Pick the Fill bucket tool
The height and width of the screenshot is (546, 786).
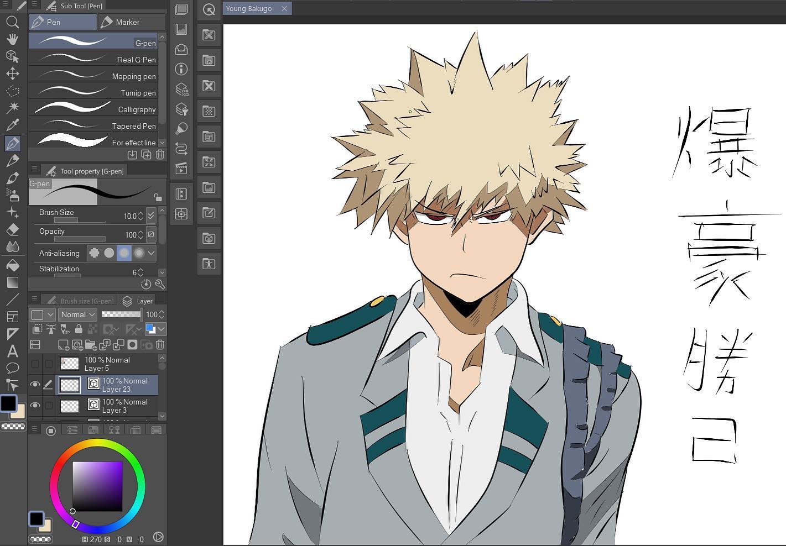pos(12,265)
